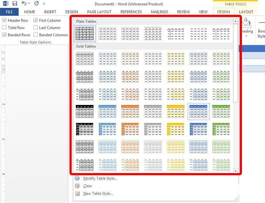Apply the first Grid Tables black-bordered style

(85, 58)
